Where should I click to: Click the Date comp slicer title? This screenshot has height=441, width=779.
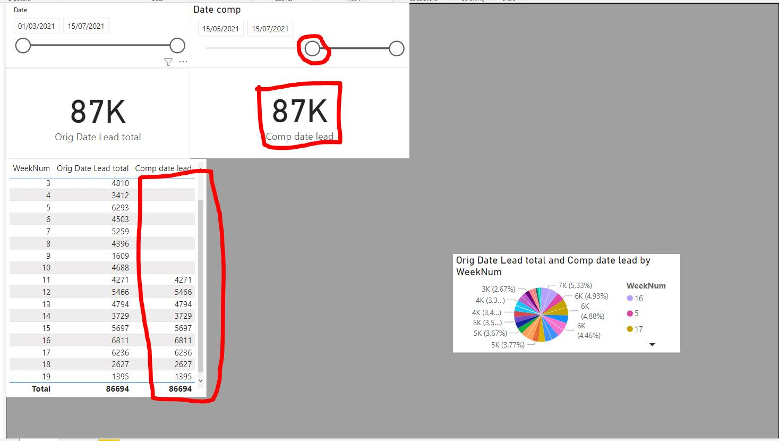[x=217, y=10]
